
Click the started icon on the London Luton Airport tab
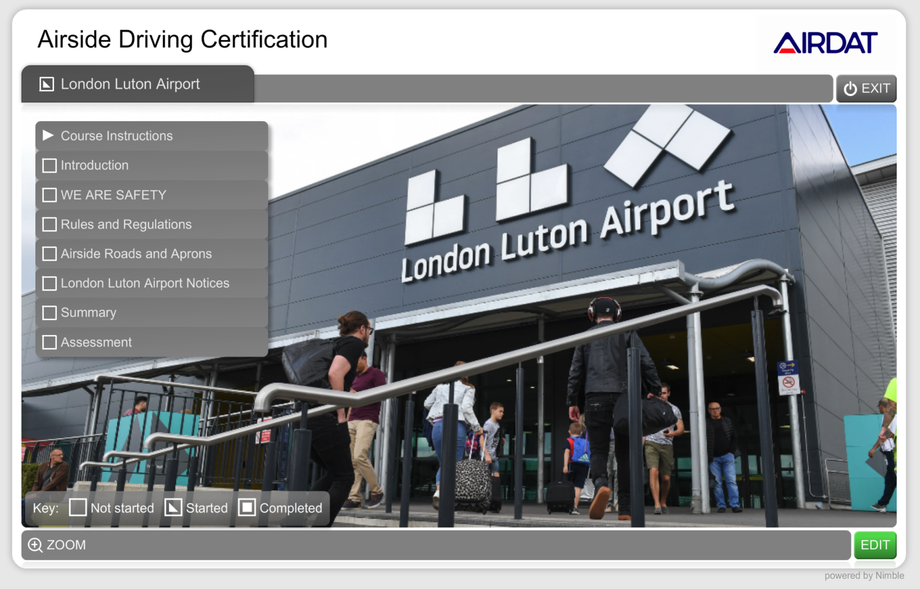pos(46,84)
